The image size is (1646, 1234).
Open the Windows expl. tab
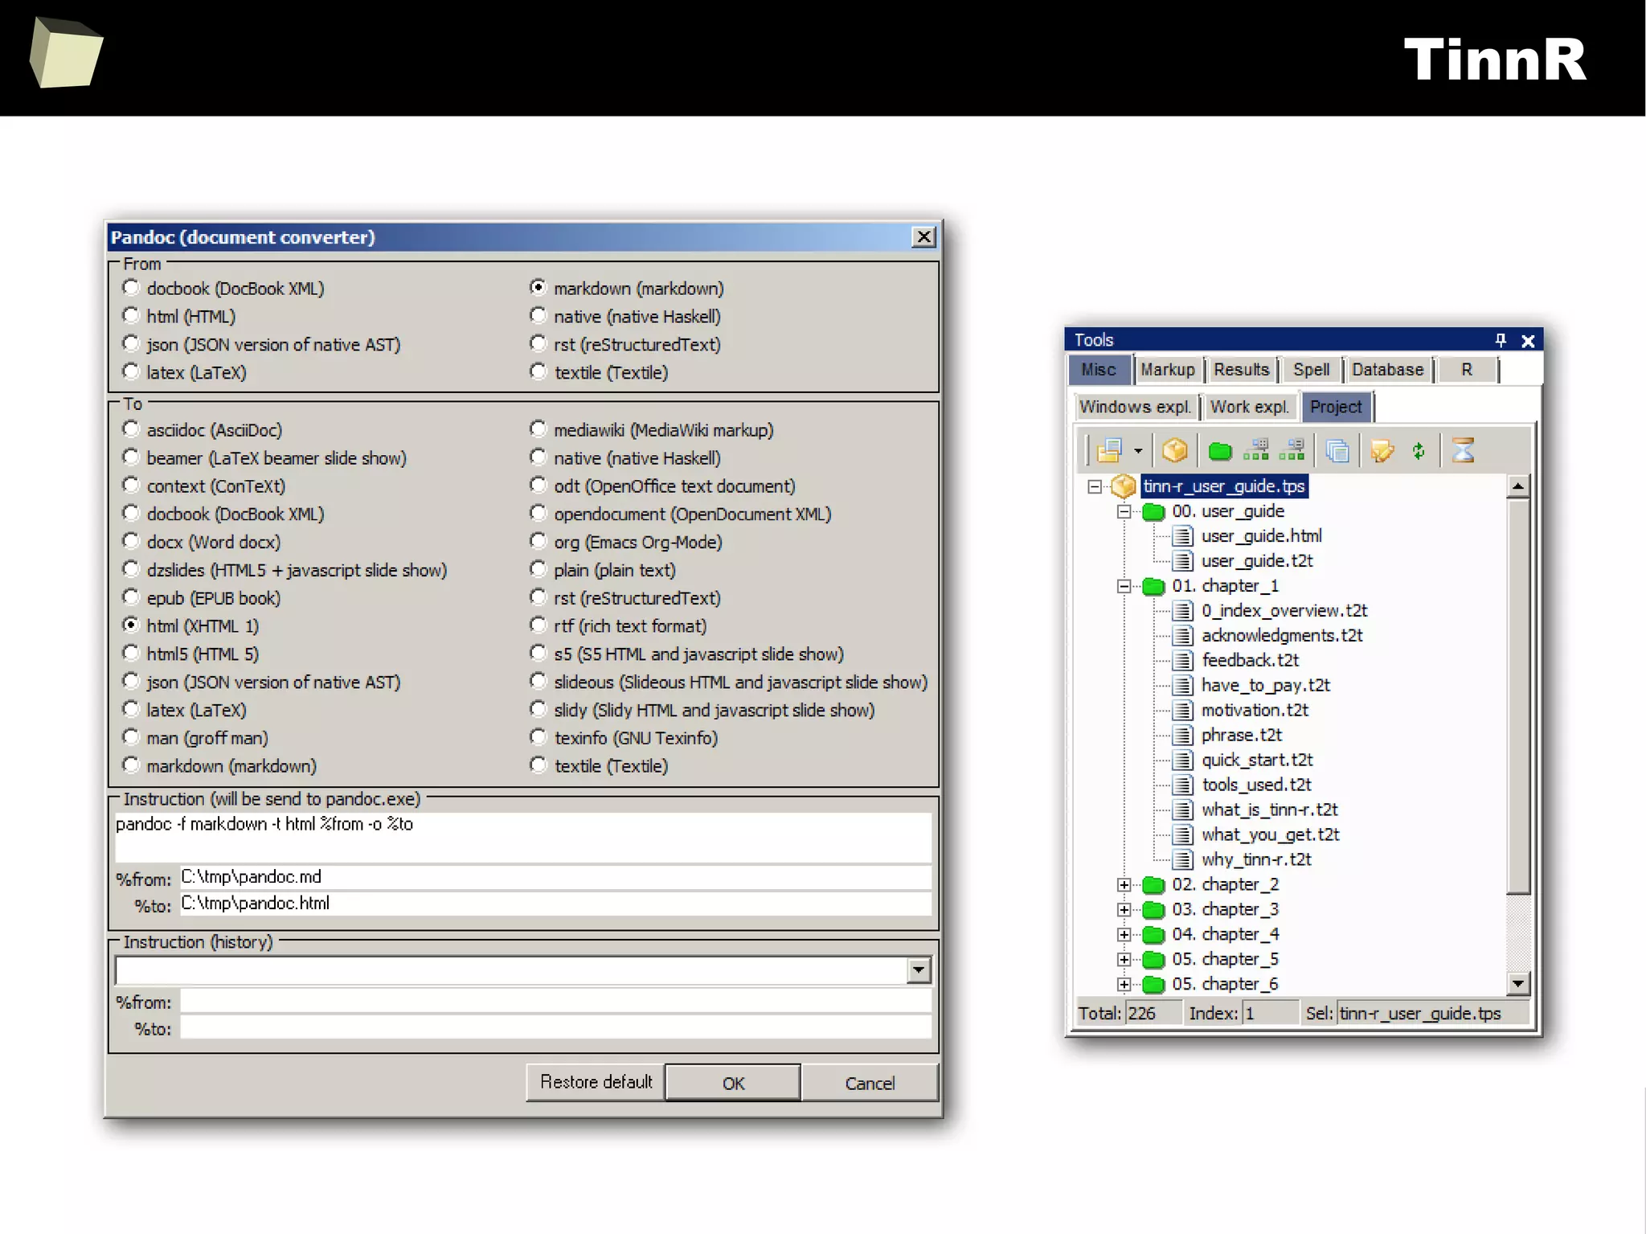click(1134, 407)
